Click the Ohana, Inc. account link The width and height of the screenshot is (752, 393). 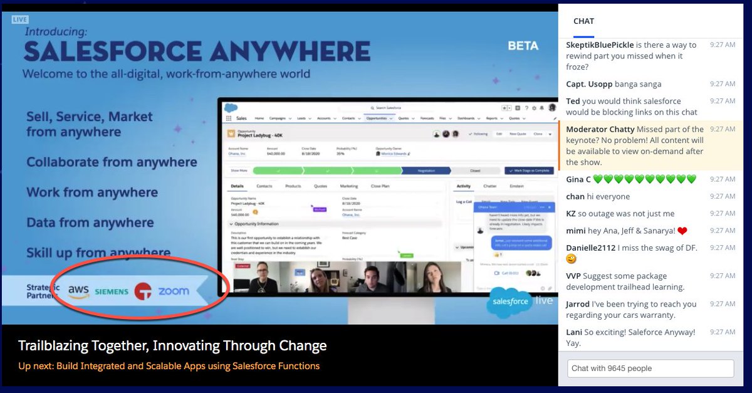coord(237,154)
